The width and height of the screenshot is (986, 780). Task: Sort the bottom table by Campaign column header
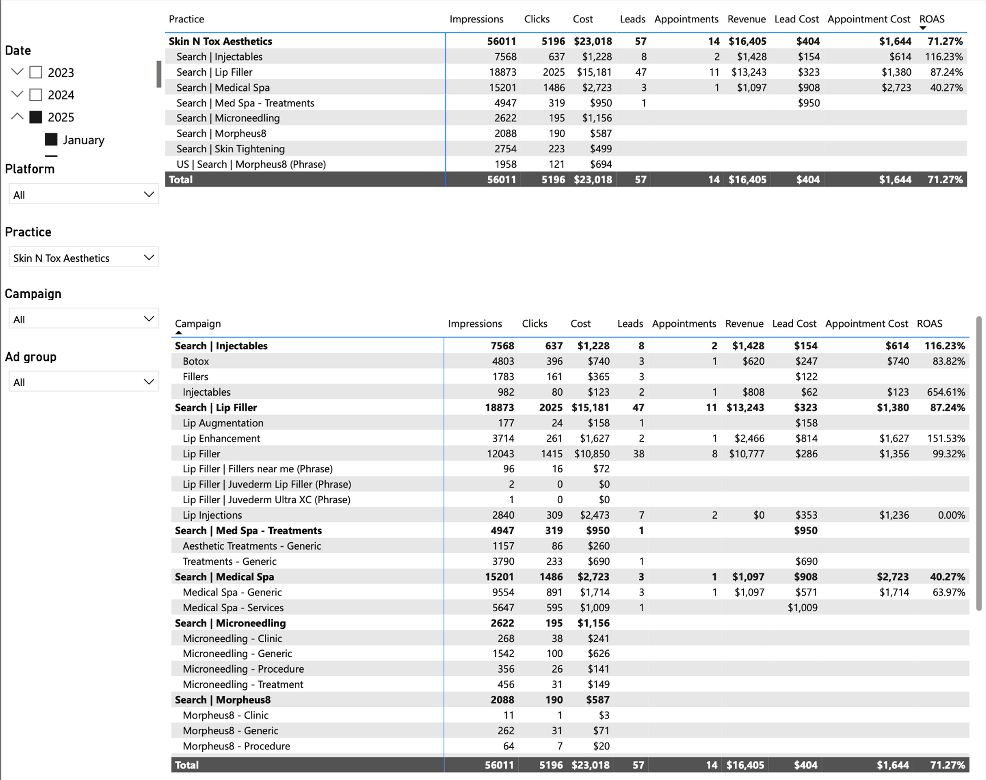(198, 324)
